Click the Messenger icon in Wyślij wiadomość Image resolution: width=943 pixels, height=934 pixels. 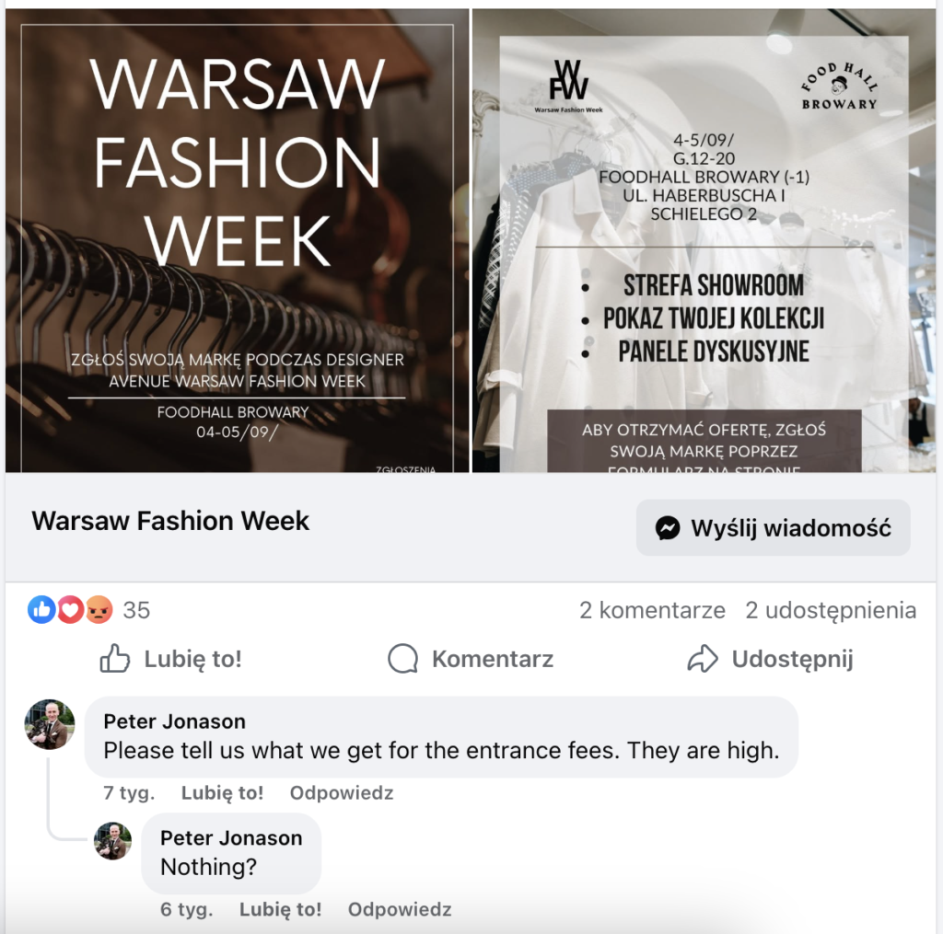667,528
